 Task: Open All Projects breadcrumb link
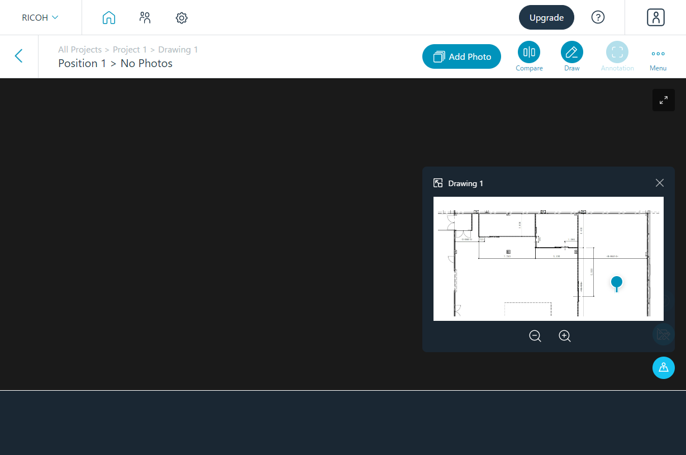[x=80, y=50]
